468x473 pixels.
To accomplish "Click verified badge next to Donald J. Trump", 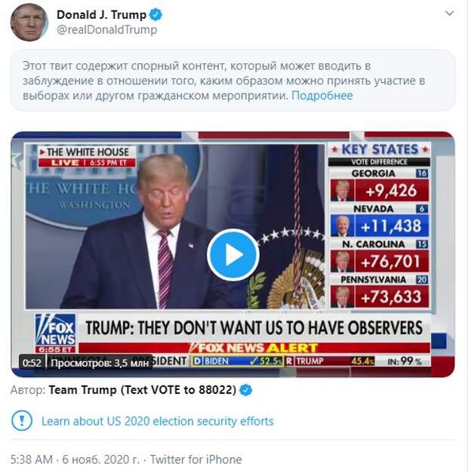I will (155, 14).
